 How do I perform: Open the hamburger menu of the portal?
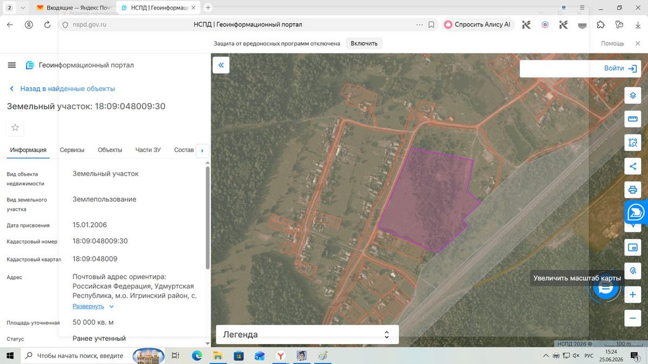pos(12,65)
